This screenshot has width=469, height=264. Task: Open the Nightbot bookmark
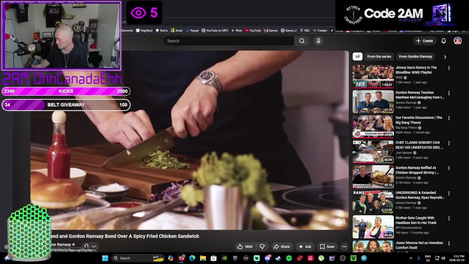[144, 30]
